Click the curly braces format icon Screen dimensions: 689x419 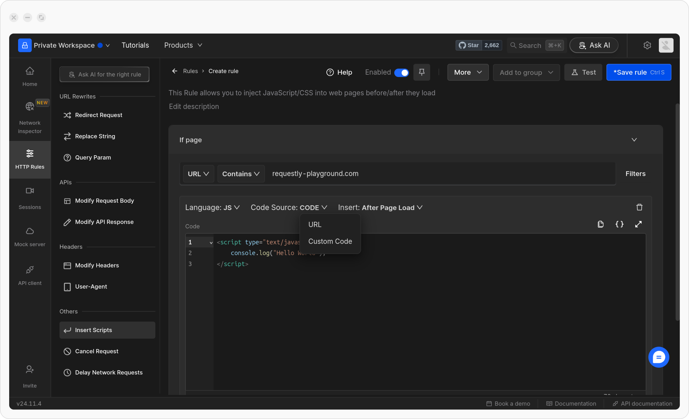(x=619, y=224)
